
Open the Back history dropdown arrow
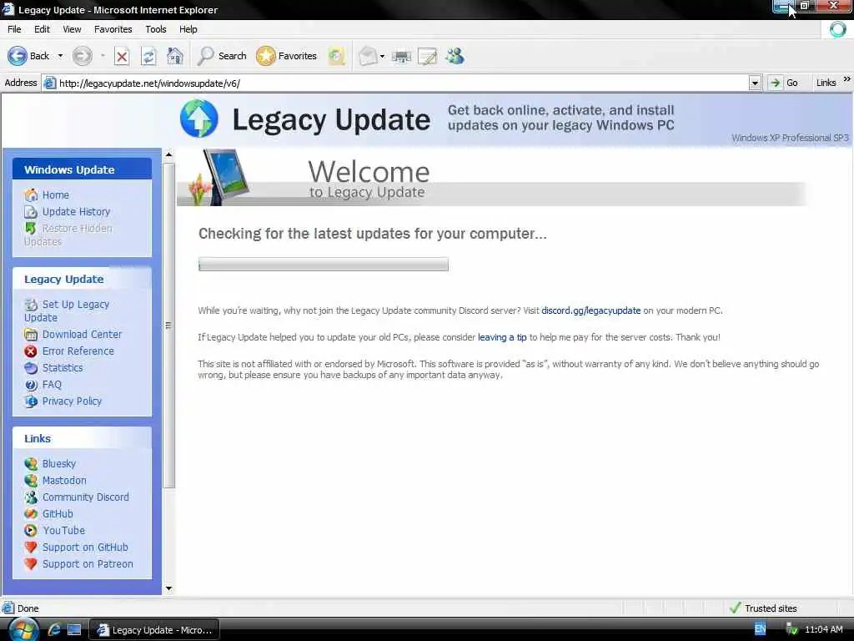click(x=60, y=56)
